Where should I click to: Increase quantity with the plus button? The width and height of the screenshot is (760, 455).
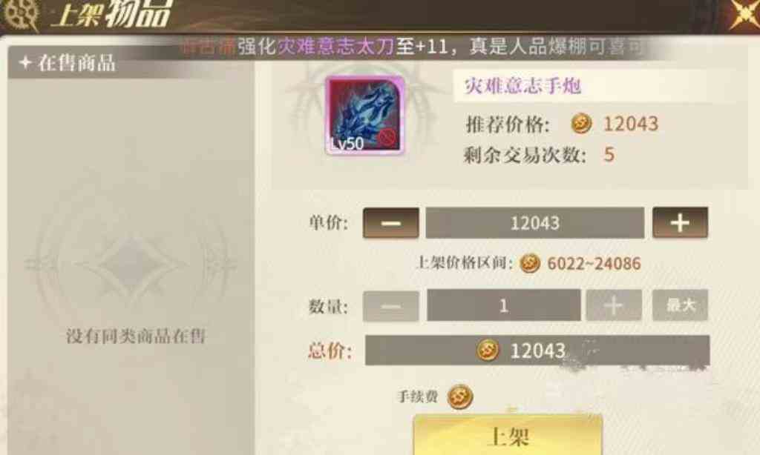click(x=614, y=305)
